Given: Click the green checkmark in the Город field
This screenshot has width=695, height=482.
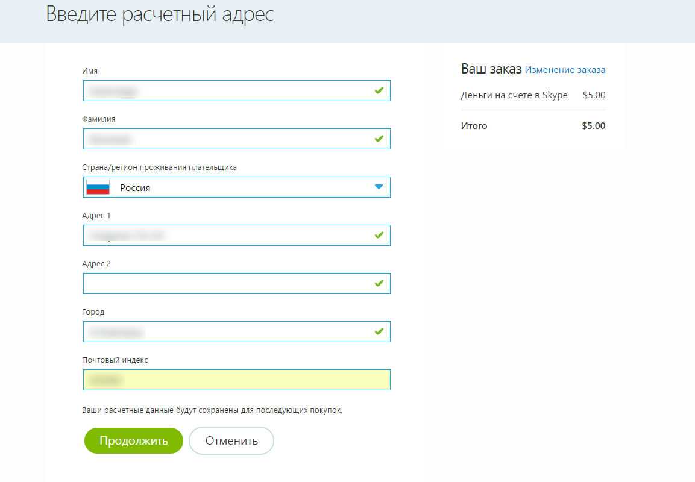Looking at the screenshot, I should 379,331.
